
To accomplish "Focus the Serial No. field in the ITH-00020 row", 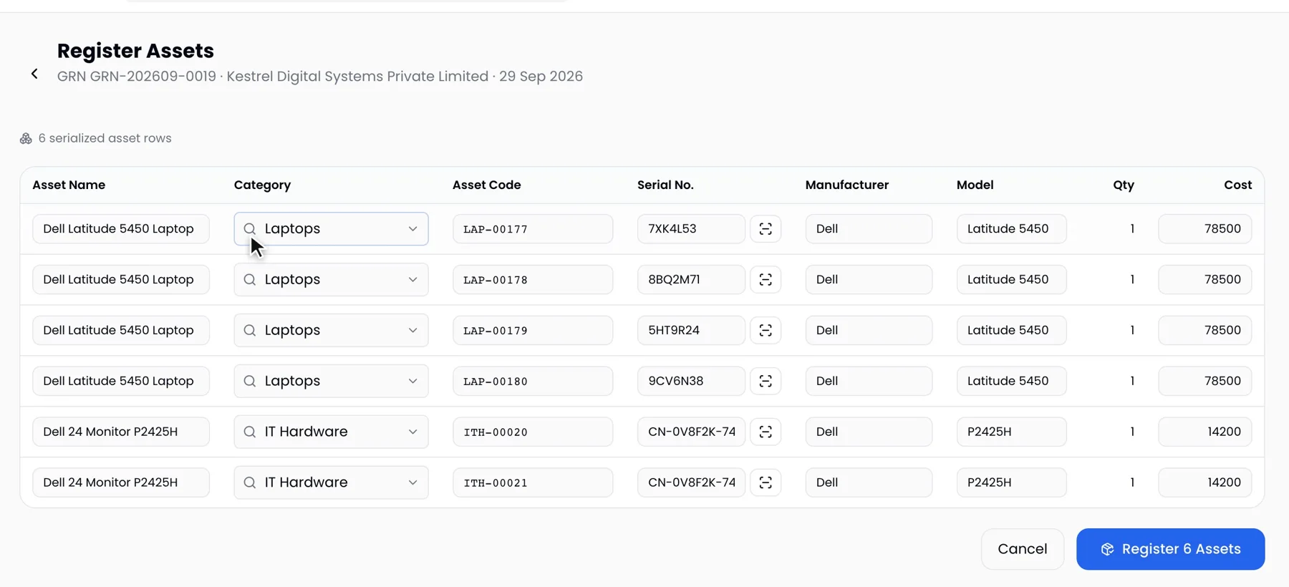I will (x=691, y=432).
